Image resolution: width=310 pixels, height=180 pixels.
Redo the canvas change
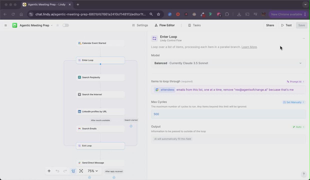(x=65, y=171)
